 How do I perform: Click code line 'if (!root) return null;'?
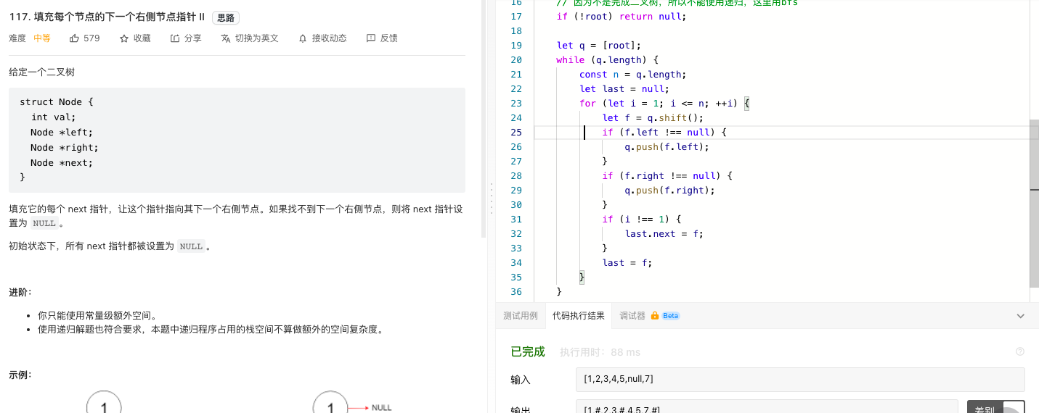pos(621,17)
